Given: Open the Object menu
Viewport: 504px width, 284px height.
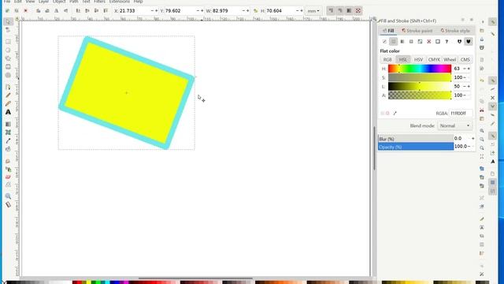Looking at the screenshot, I should point(59,2).
